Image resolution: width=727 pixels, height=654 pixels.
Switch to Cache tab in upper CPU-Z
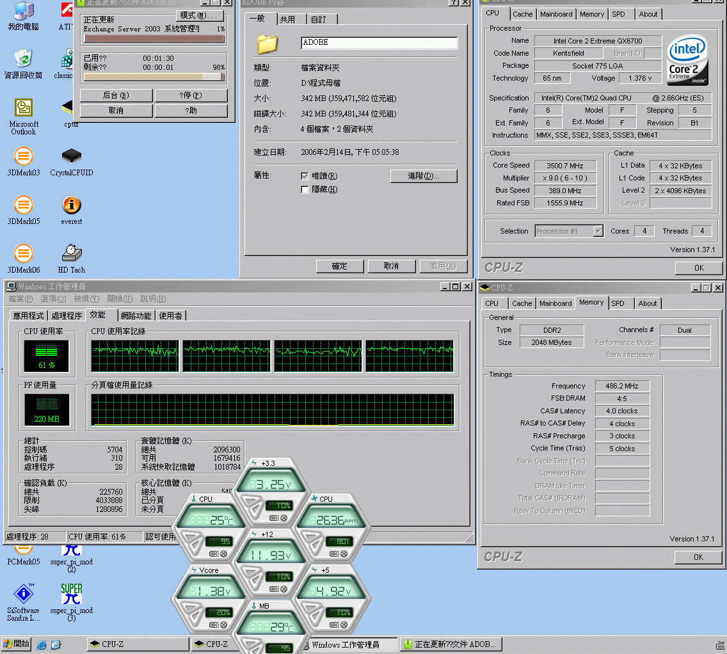[x=522, y=14]
